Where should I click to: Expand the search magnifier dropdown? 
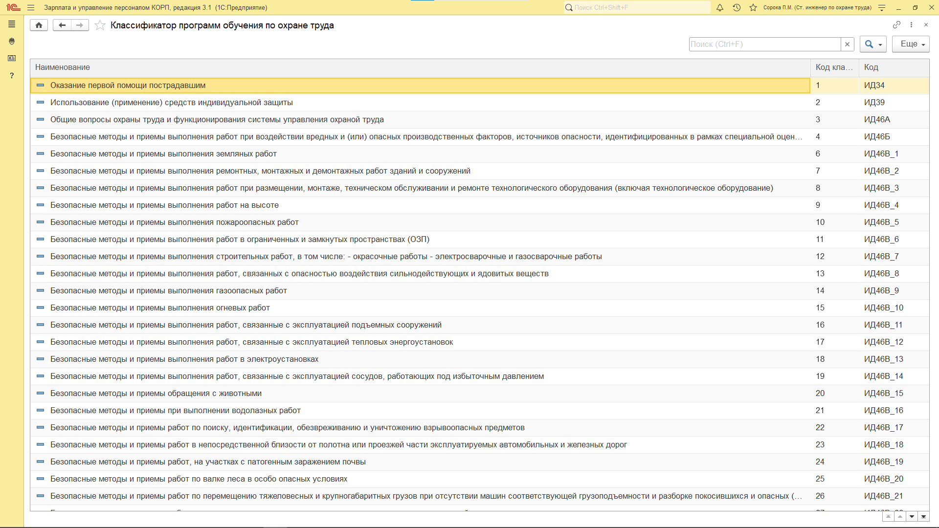click(873, 44)
